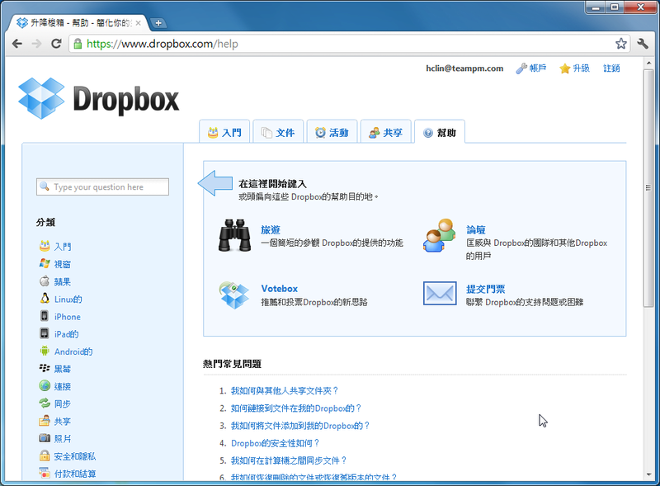Open the 同步 category link

point(63,403)
